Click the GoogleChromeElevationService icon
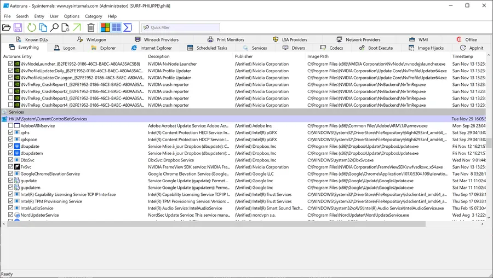The width and height of the screenshot is (493, 278). pyautogui.click(x=17, y=173)
